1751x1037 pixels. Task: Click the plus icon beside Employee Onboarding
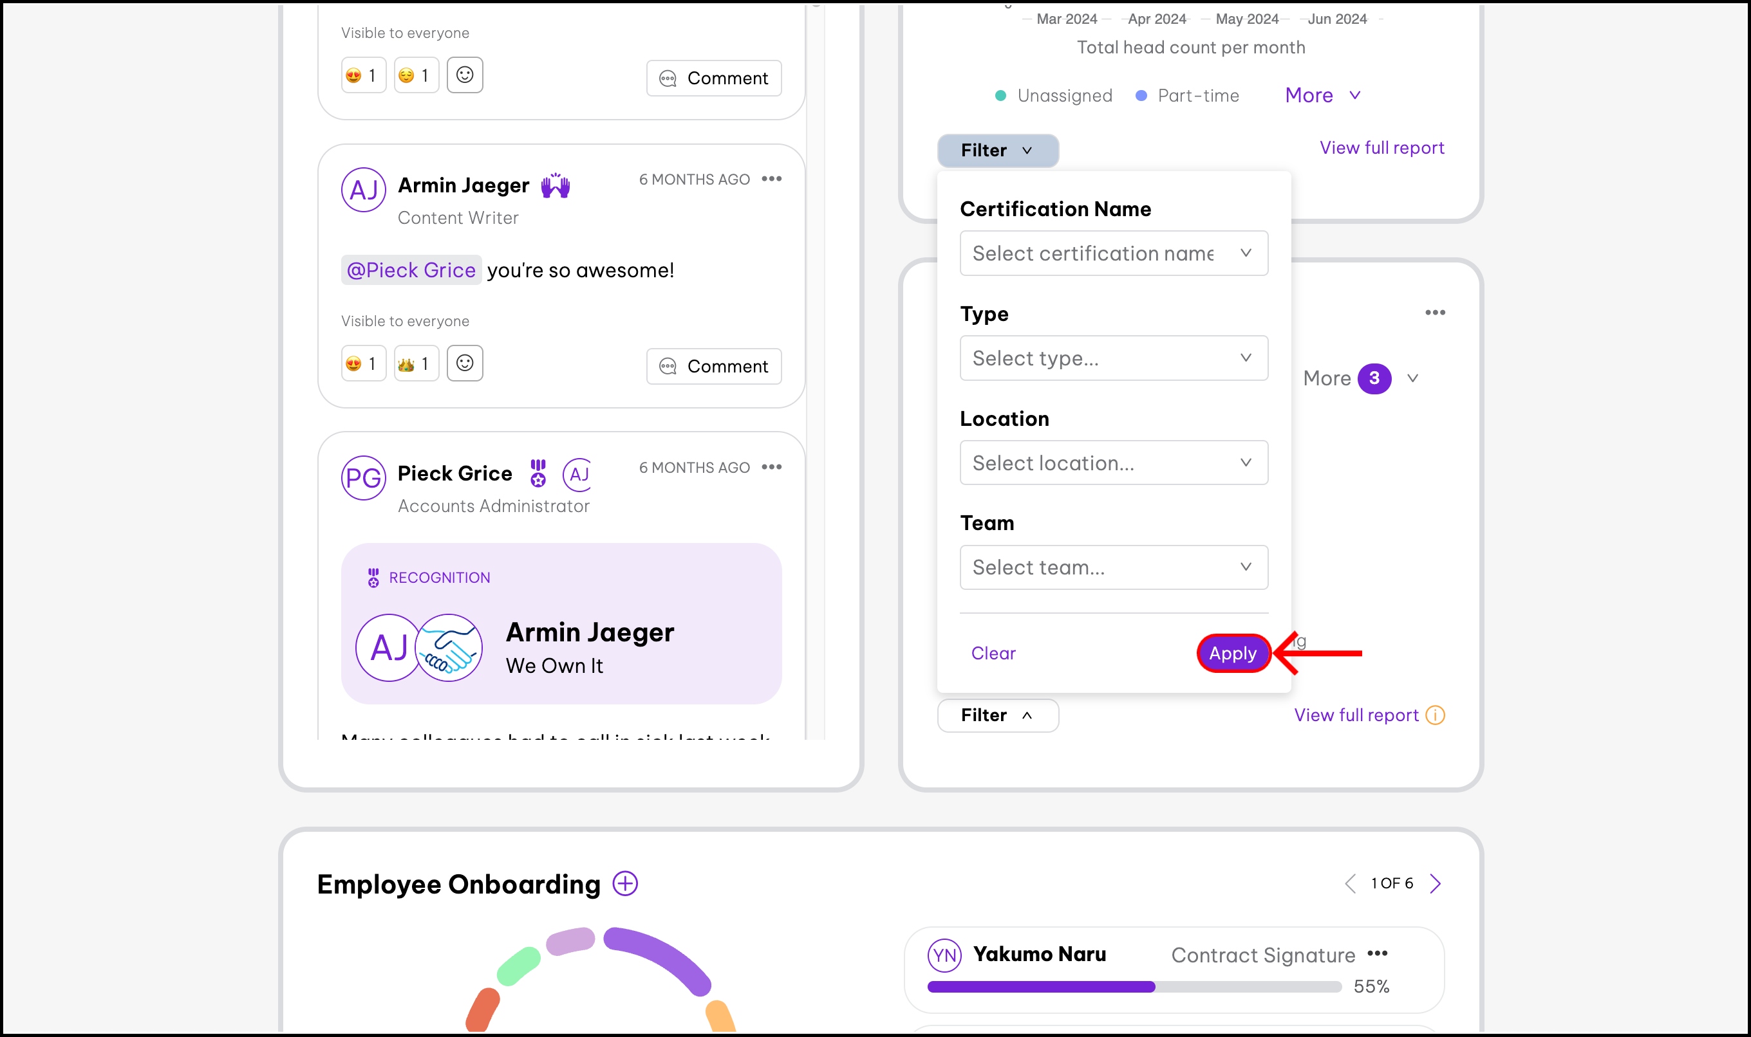(x=625, y=883)
